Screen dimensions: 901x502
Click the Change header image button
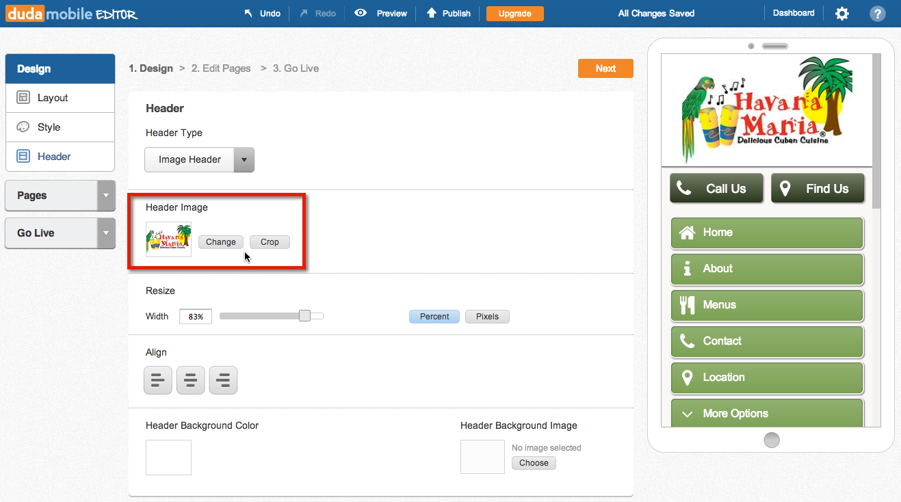pyautogui.click(x=221, y=242)
